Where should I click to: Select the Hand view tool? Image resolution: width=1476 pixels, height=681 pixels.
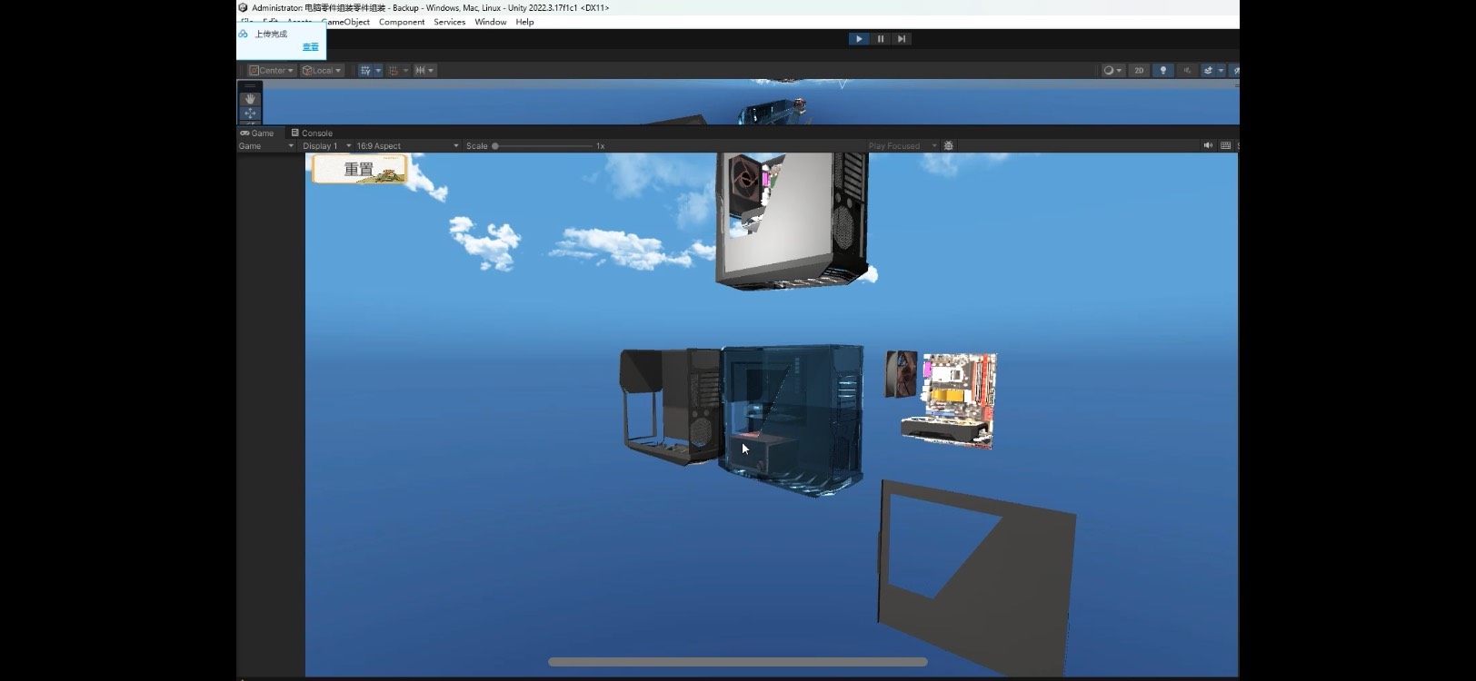click(x=250, y=99)
